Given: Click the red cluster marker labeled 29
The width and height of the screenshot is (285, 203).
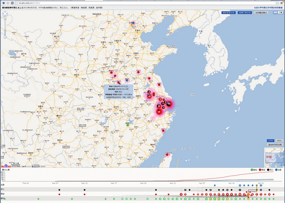Looking at the screenshot, I should (159, 112).
